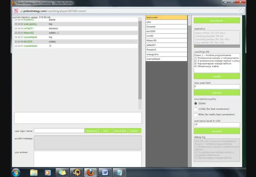Click the PokerStrategy favicon in address bar

(16, 11)
